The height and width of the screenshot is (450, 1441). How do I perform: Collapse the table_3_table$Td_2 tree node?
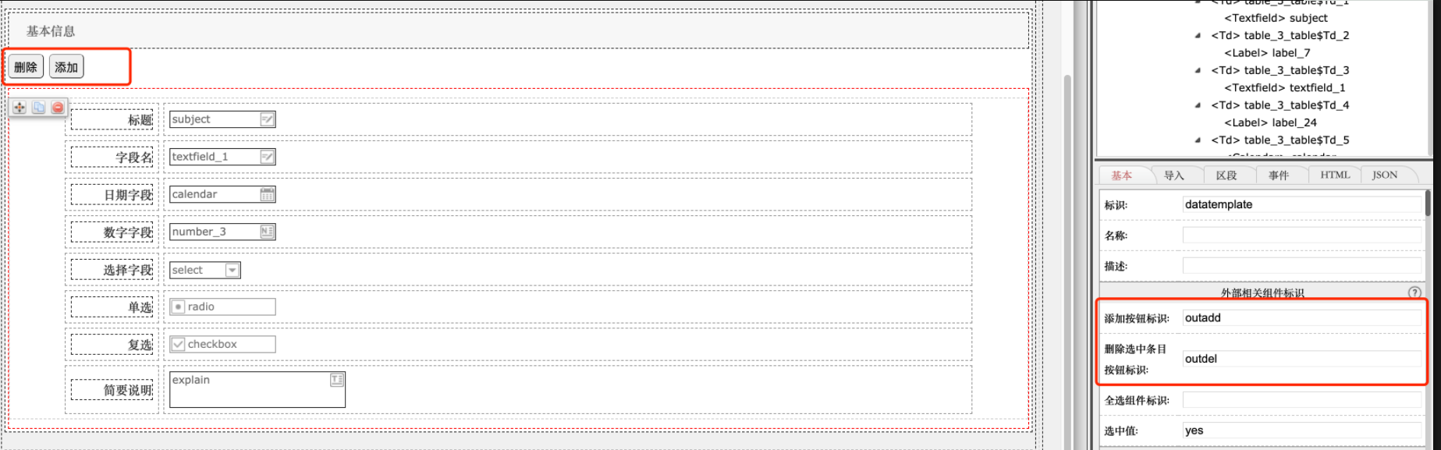point(1198,35)
